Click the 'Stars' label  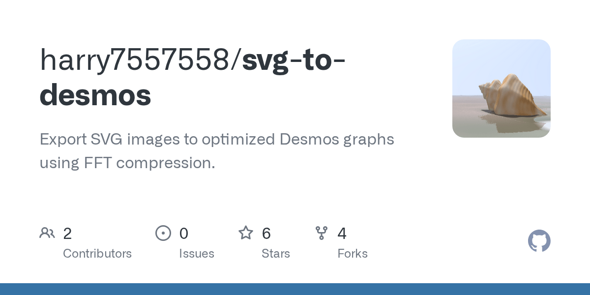(276, 254)
